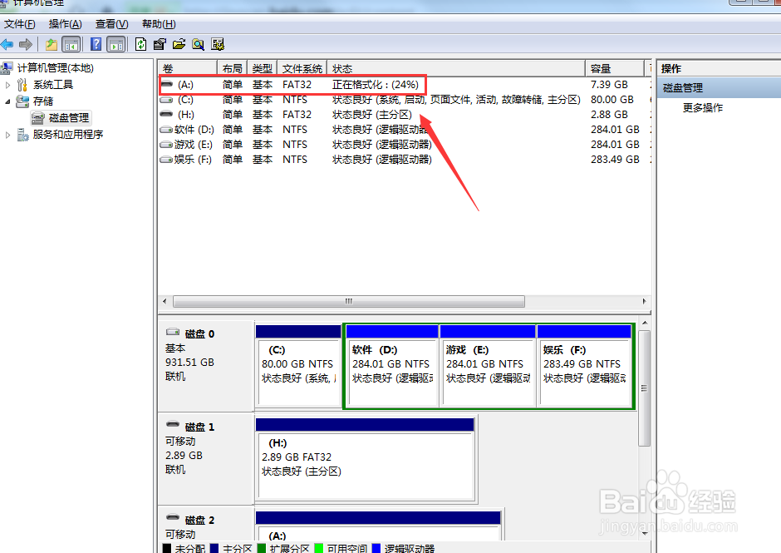Select the (C:) 80.00 GB NTFS partition block
Image resolution: width=781 pixels, height=553 pixels.
[x=297, y=366]
